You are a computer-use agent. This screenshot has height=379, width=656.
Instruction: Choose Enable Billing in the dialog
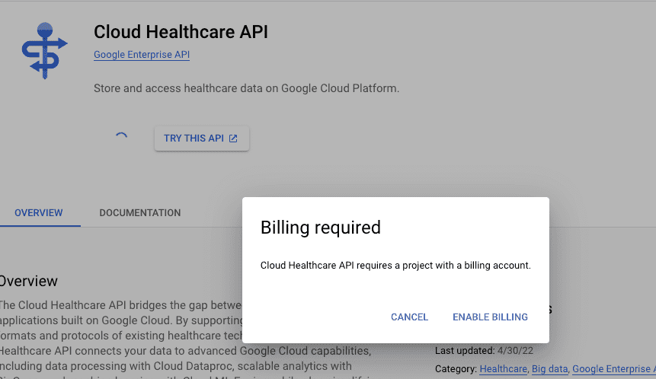pos(490,317)
